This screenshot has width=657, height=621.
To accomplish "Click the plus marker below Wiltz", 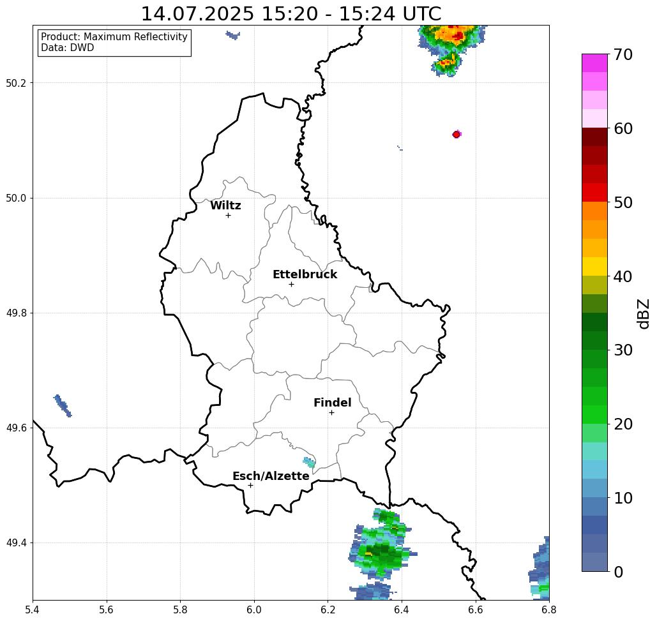I will (228, 216).
